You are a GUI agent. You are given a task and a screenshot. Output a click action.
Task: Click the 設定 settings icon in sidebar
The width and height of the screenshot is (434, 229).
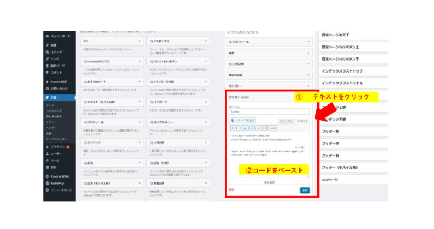(x=47, y=167)
